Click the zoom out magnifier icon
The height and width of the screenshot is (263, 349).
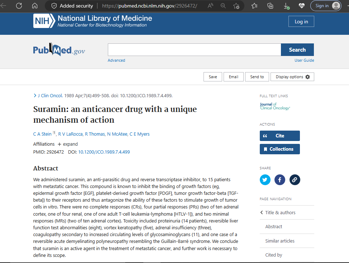pyautogui.click(x=223, y=6)
